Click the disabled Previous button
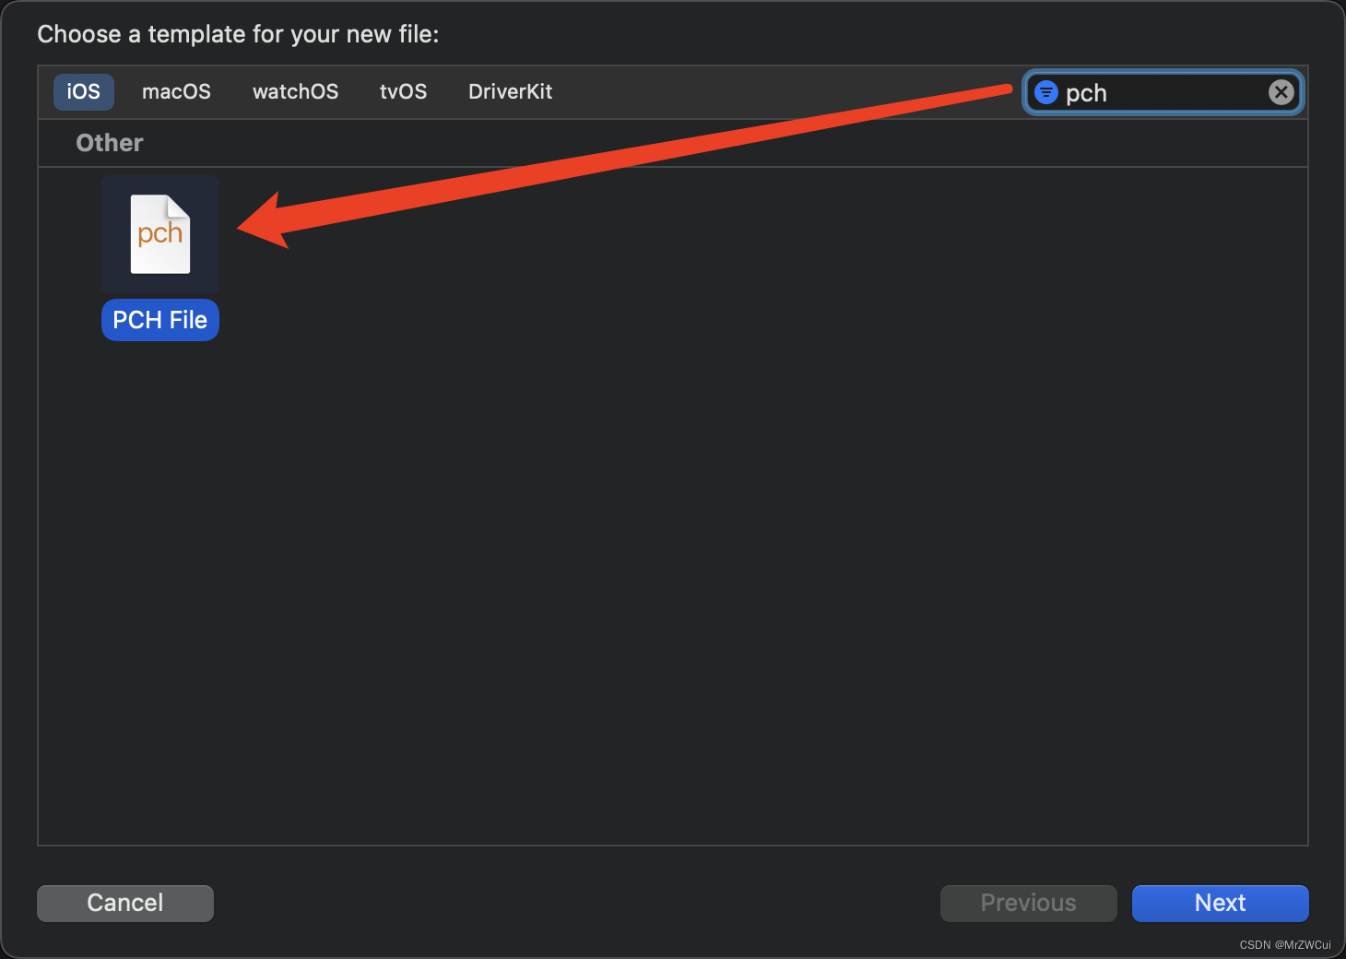Viewport: 1346px width, 959px height. (x=1028, y=903)
